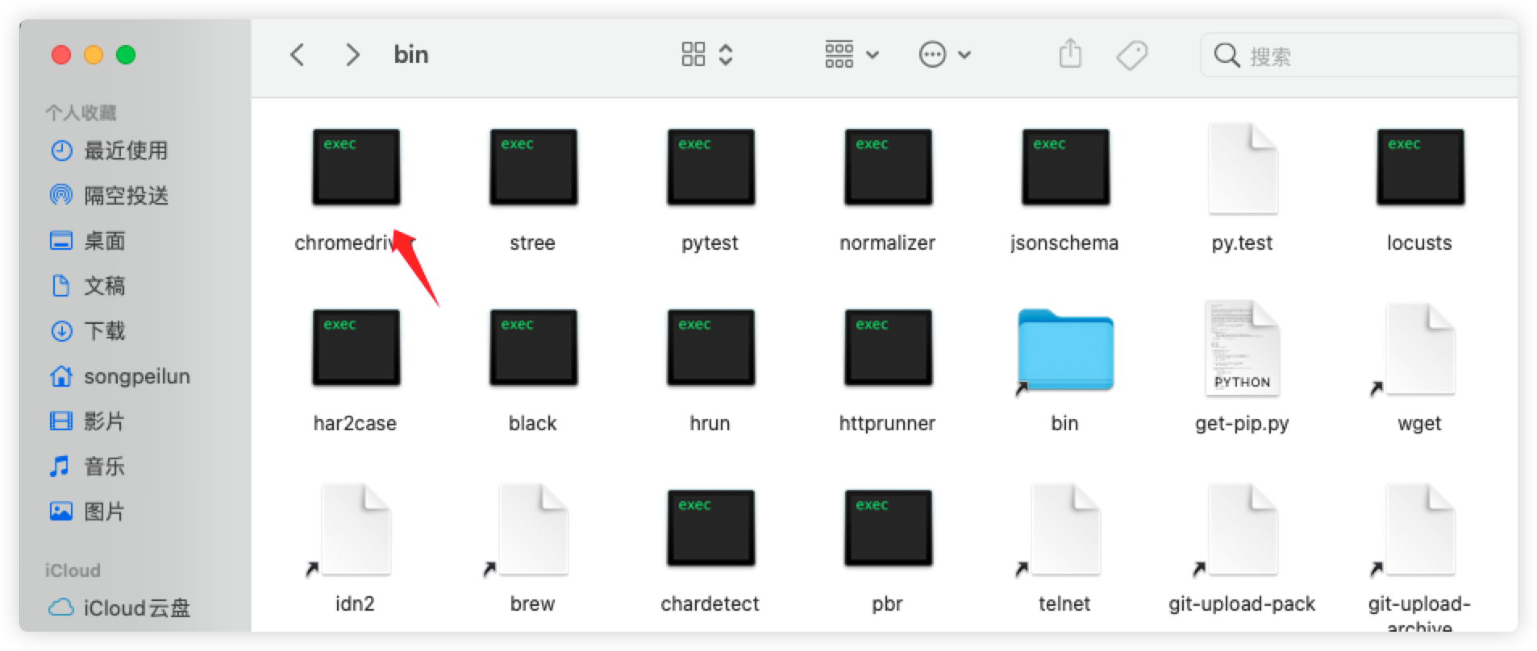
Task: Select the get-pip.py Python file
Action: [1243, 348]
